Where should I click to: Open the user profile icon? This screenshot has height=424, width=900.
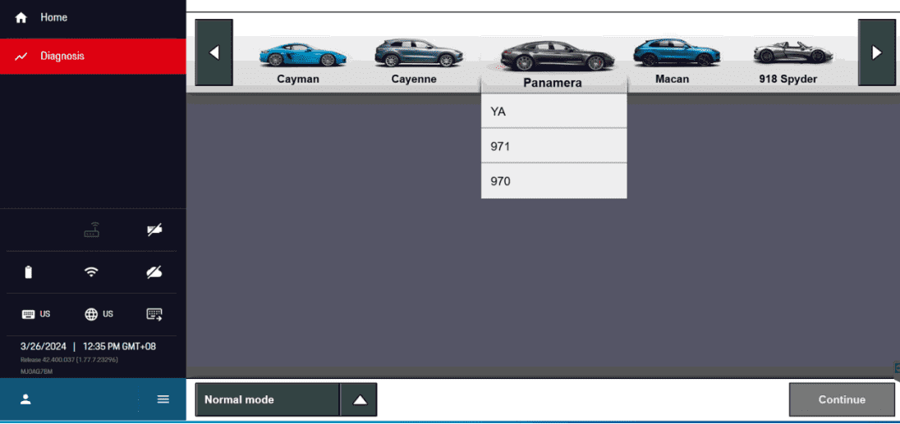pos(25,399)
